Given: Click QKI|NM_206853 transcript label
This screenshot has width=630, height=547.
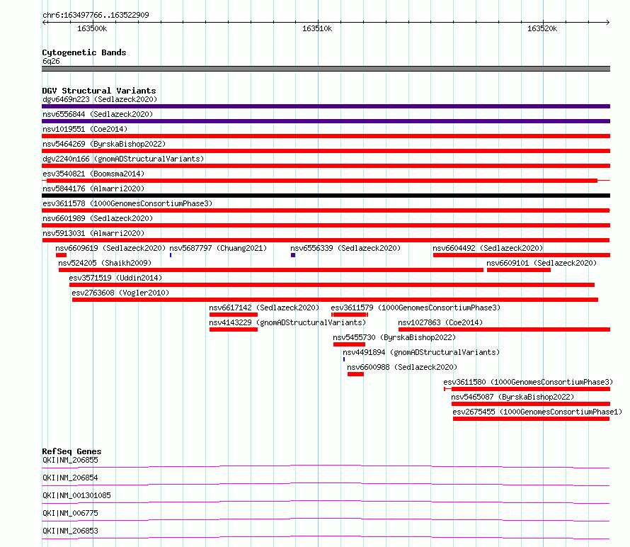Looking at the screenshot, I should pos(70,531).
